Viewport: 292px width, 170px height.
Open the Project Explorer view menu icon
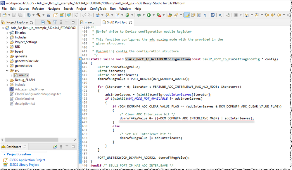[x=61, y=22]
